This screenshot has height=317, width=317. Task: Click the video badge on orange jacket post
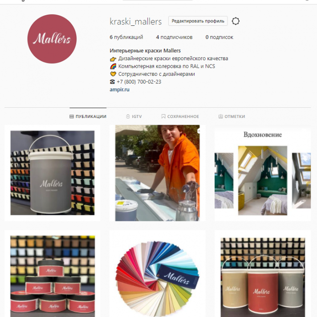click(x=199, y=131)
